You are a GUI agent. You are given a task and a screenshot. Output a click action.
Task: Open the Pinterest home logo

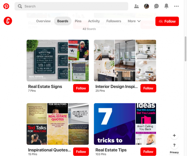click(x=6, y=6)
